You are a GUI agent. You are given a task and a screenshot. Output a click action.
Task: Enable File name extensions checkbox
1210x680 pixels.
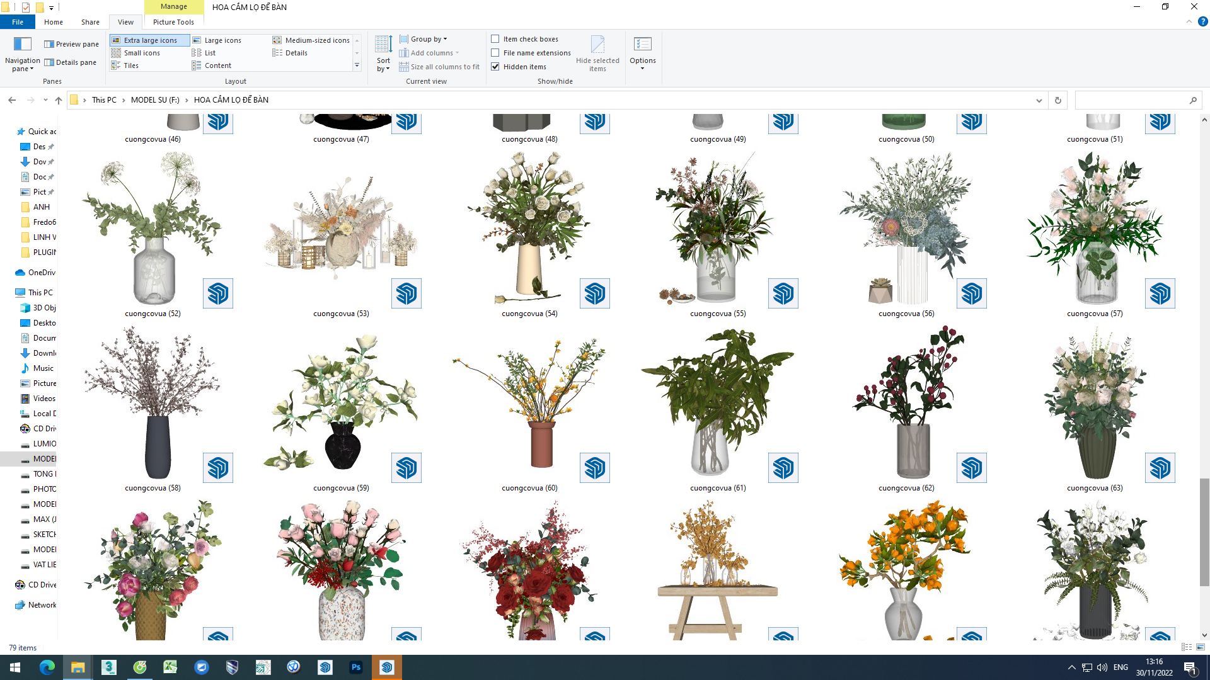[x=495, y=53]
